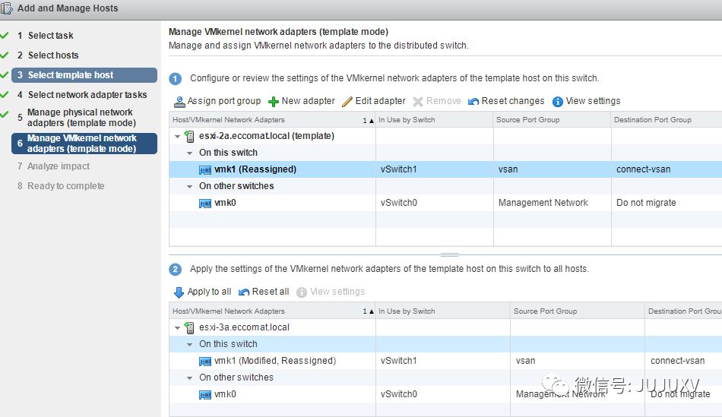Click the Apply to all down-arrow icon
Screen dimensions: 722x417
coord(179,292)
